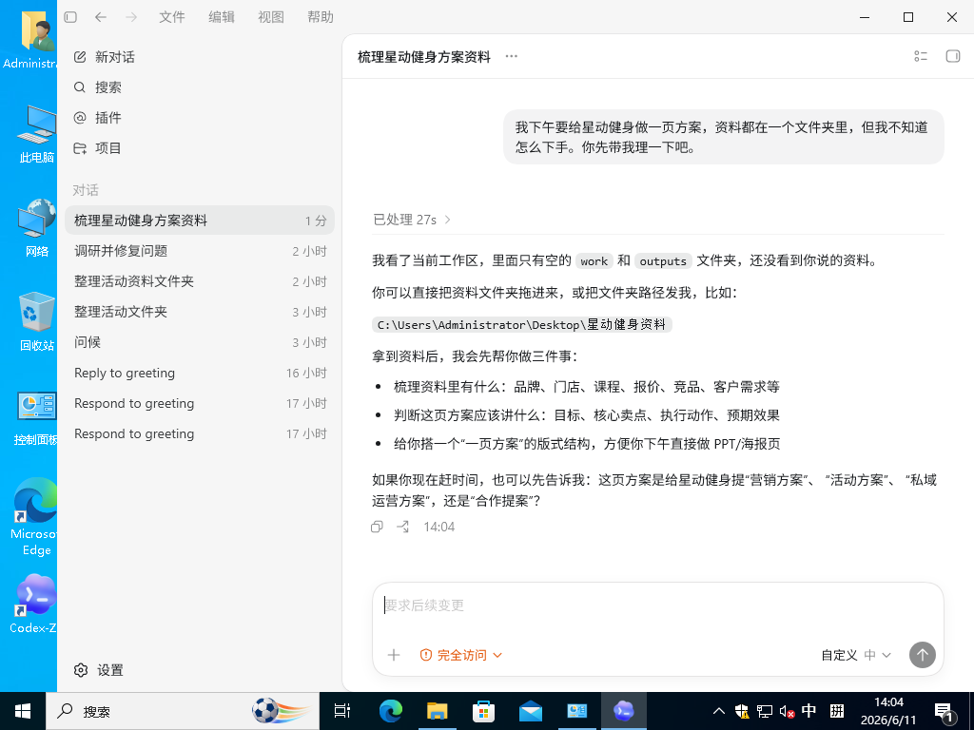974x730 pixels.
Task: Click the Windows Security tray icon
Action: click(x=742, y=711)
